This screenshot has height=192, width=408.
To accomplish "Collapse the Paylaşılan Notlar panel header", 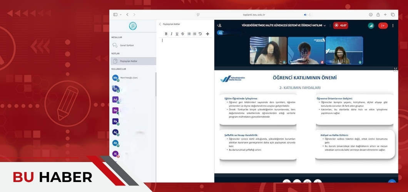I will [161, 24].
